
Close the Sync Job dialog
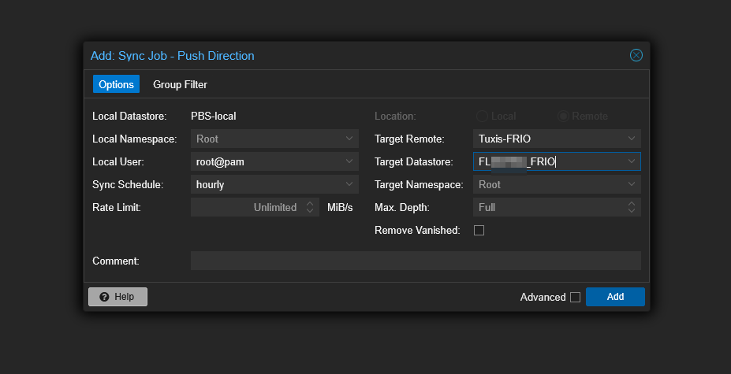[636, 55]
